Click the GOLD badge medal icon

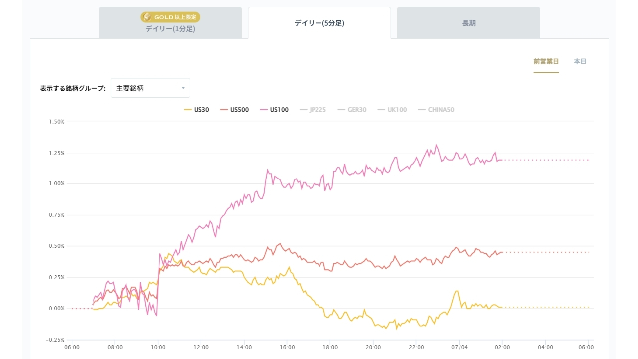(147, 17)
